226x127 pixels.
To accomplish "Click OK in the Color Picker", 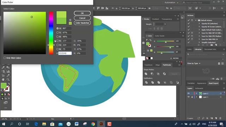I will (82, 13).
